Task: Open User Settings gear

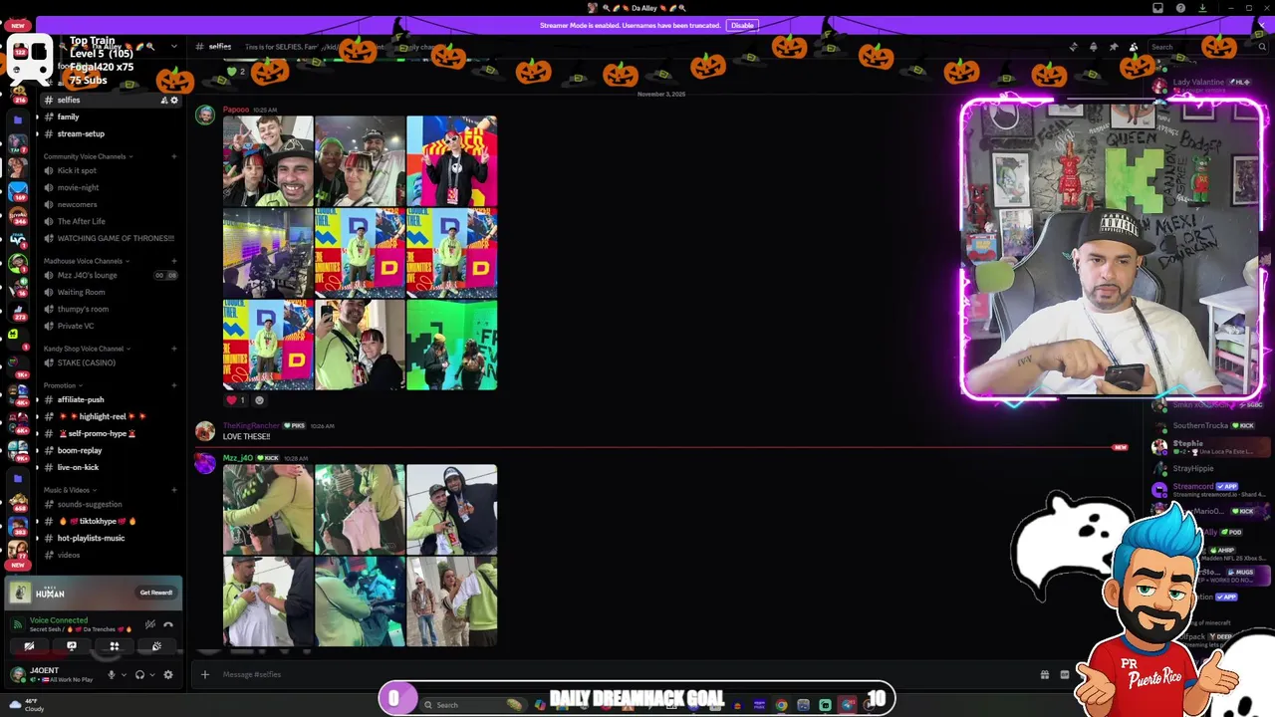Action: point(168,674)
